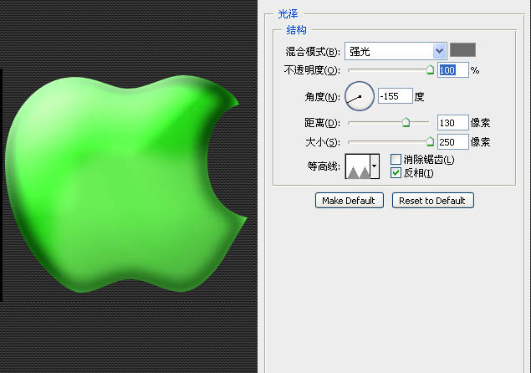Click the size field showing 250
Screen dimensions: 531x373
pyautogui.click(x=452, y=142)
